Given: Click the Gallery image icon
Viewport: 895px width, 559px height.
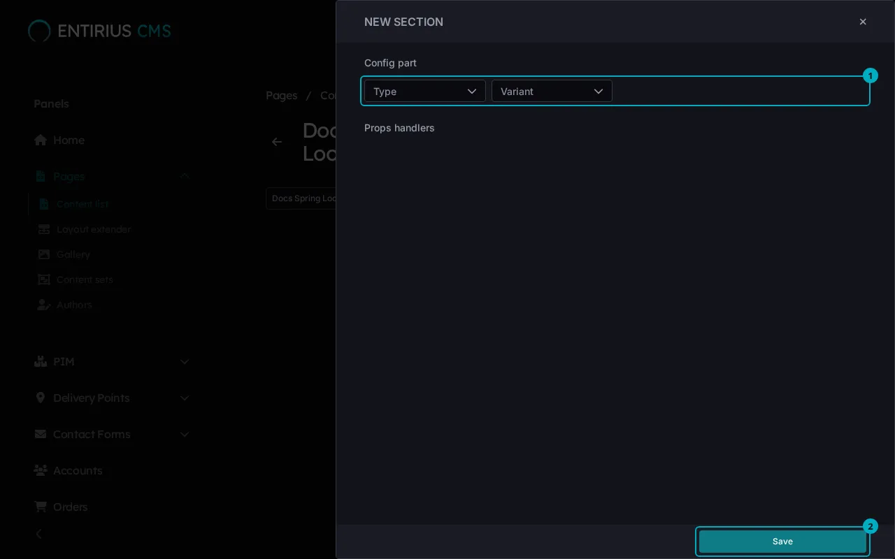Looking at the screenshot, I should pos(44,254).
